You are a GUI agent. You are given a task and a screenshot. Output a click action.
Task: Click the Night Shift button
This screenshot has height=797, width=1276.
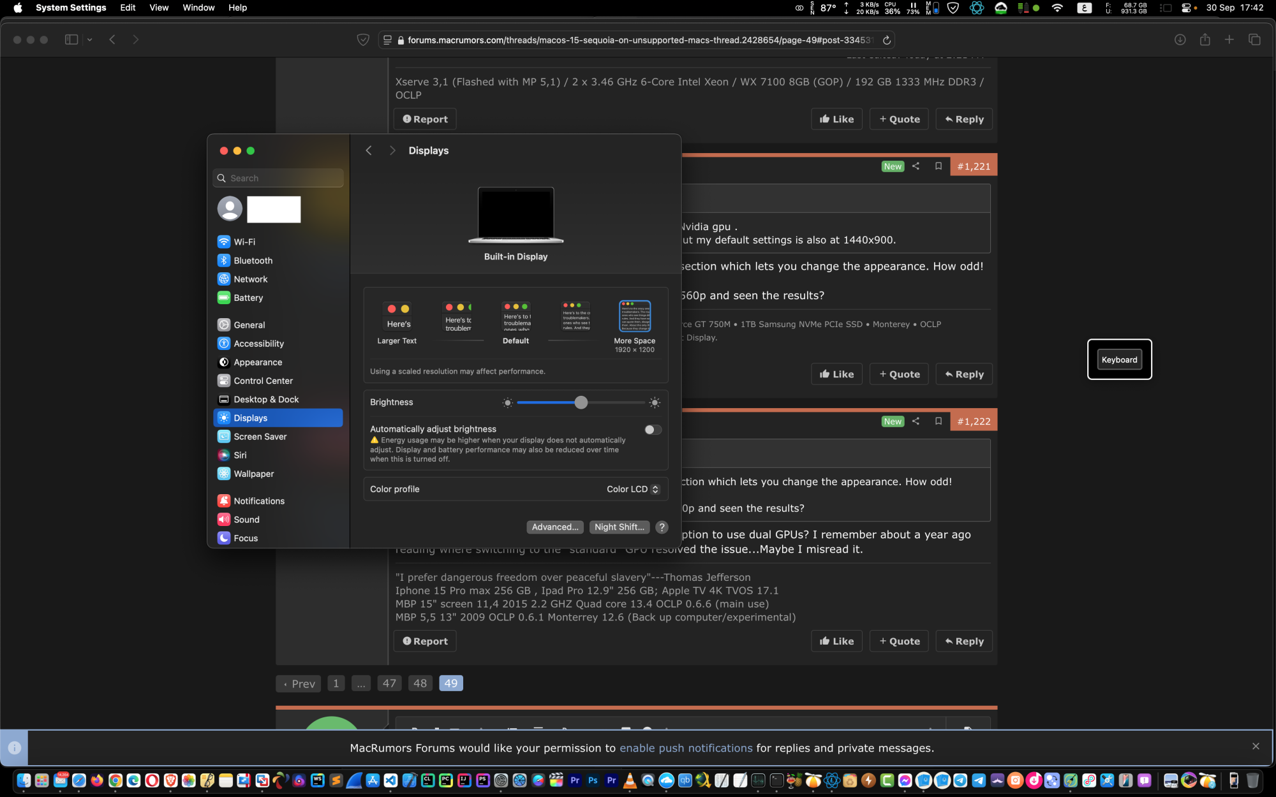point(619,527)
